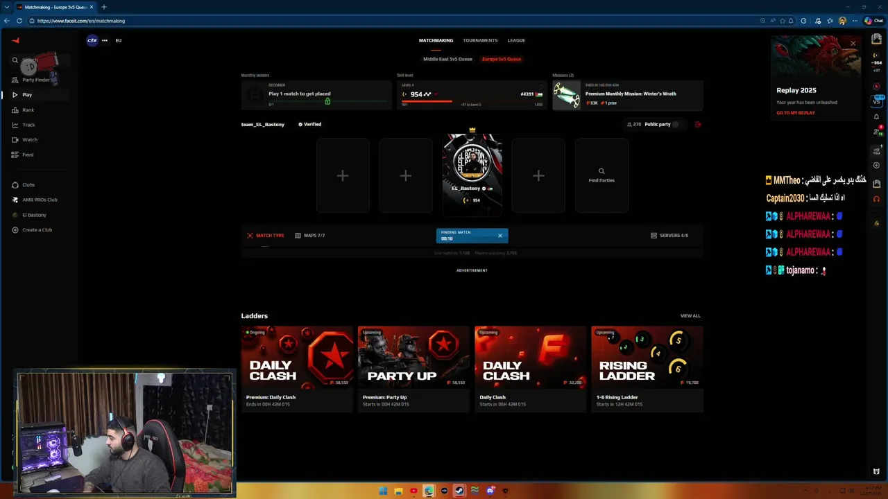Open Windows Start menu on taskbar
Viewport: 888px width, 499px height.
click(383, 491)
